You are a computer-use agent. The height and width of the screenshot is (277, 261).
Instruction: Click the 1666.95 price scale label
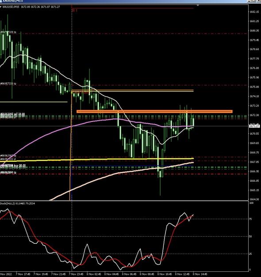(254, 172)
